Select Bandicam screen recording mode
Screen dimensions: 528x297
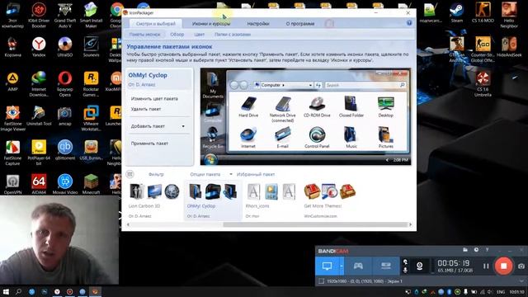click(327, 266)
